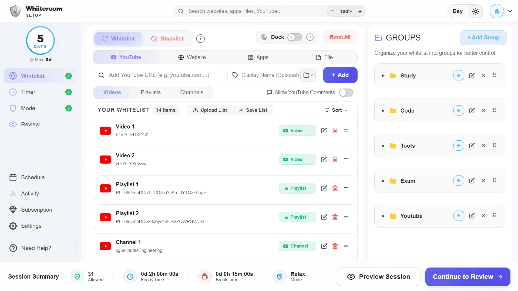Screen dimensions: 518x291
Task: Edit the Playlist 2 entry
Action: coord(324,217)
